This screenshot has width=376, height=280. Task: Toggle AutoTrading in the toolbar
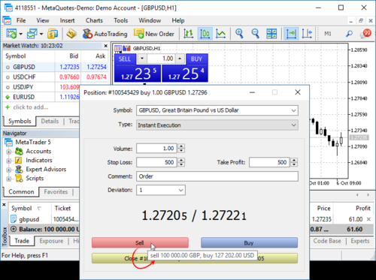point(105,34)
